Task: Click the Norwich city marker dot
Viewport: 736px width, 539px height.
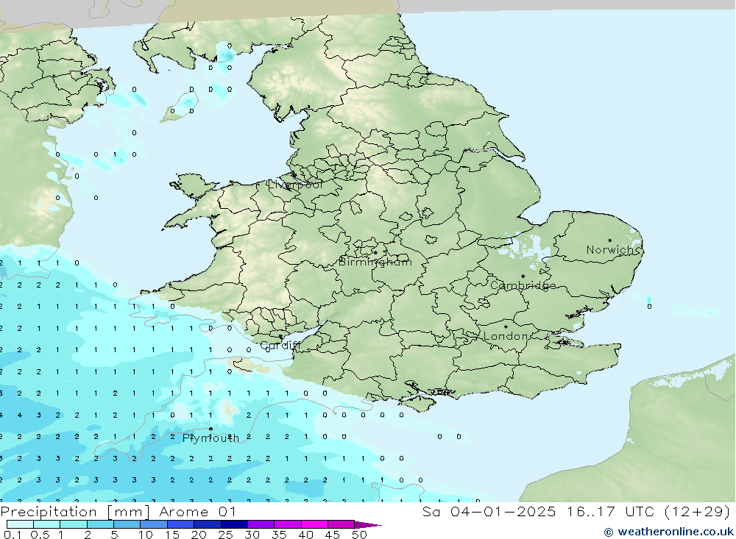Action: [x=609, y=240]
